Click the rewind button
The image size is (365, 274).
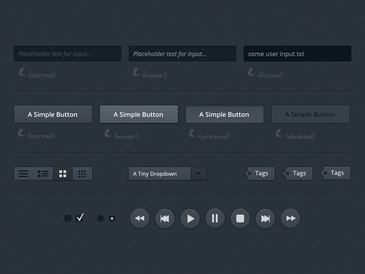[140, 218]
